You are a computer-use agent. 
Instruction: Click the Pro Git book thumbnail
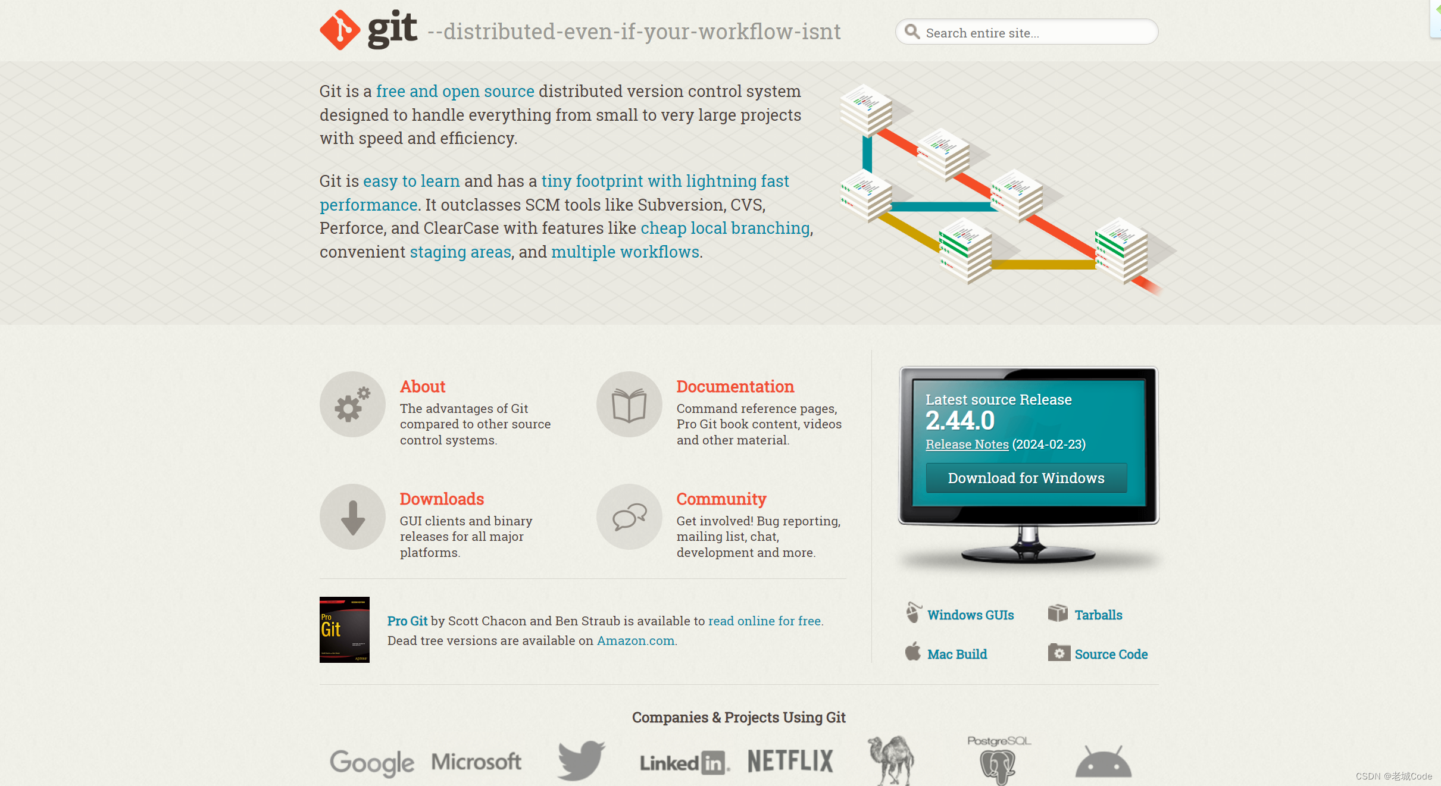click(x=345, y=631)
